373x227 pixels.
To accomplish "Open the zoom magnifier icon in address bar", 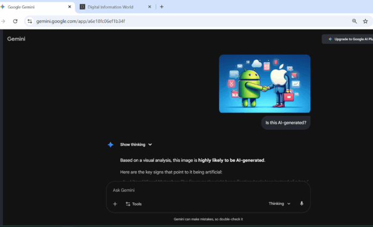I will (354, 21).
